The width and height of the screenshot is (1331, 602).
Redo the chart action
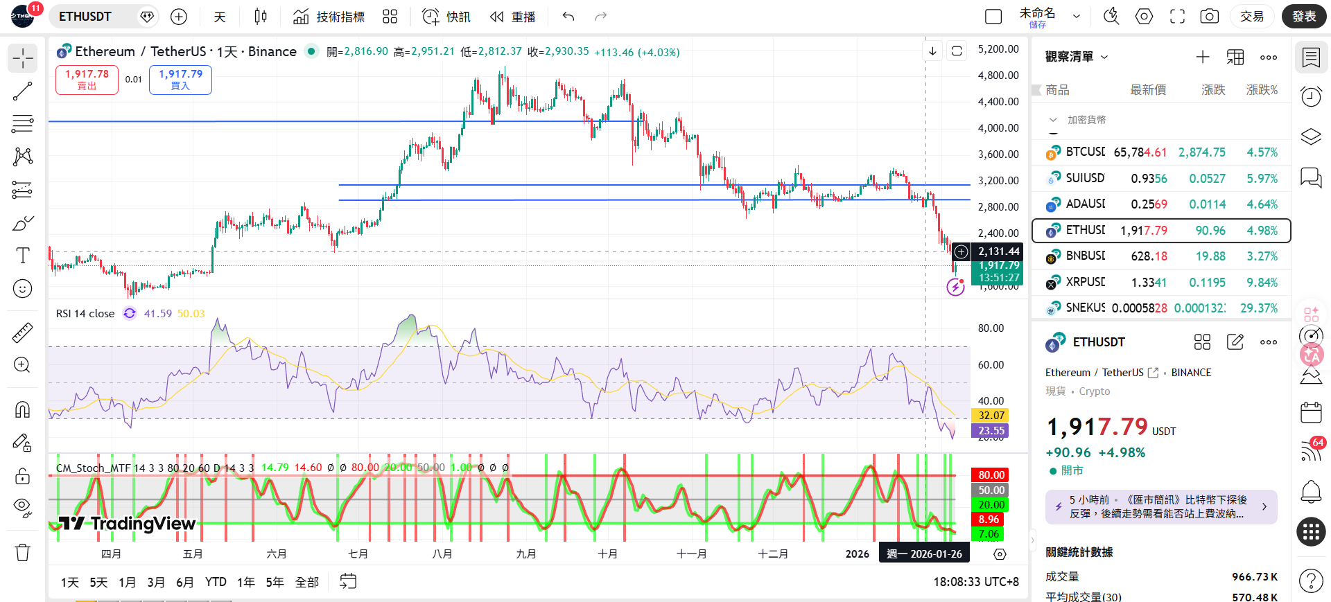pos(600,17)
